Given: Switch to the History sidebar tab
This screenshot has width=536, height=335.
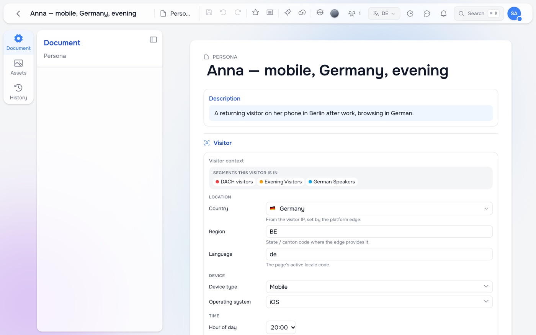Looking at the screenshot, I should (x=18, y=92).
